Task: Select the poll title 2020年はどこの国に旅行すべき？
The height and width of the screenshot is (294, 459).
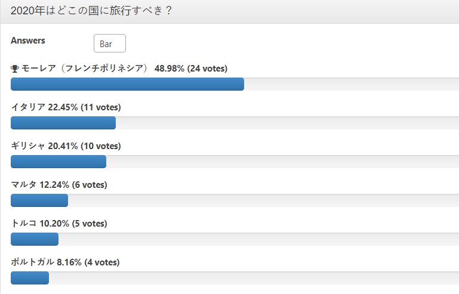Action: click(x=91, y=11)
